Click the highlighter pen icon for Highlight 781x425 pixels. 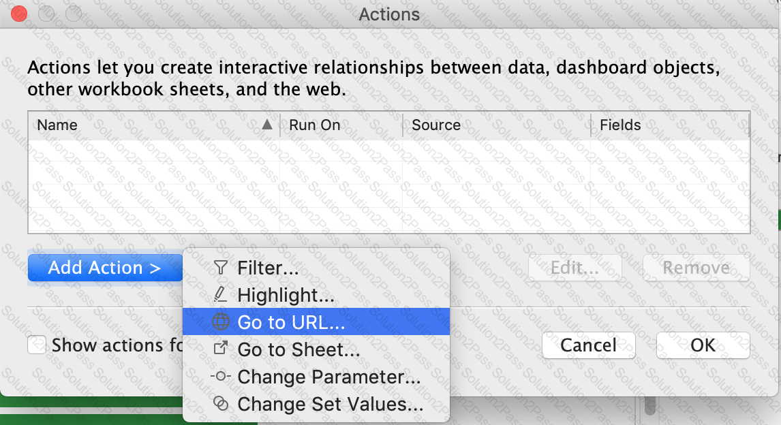coord(220,295)
